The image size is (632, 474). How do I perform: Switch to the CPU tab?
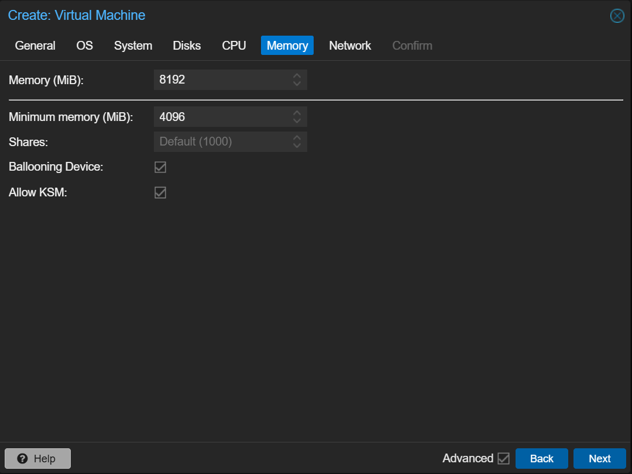[x=234, y=46]
